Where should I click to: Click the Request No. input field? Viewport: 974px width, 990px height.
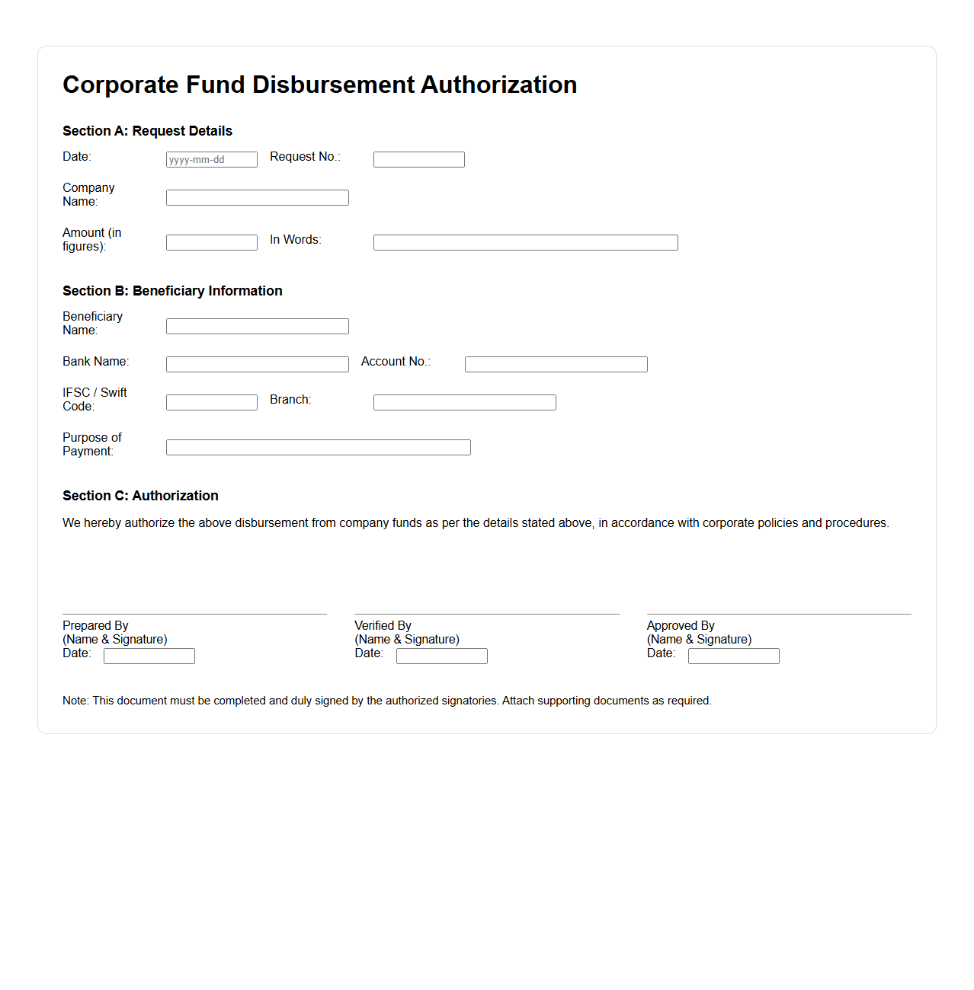(418, 159)
